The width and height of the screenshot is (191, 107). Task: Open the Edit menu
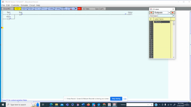click(8, 5)
